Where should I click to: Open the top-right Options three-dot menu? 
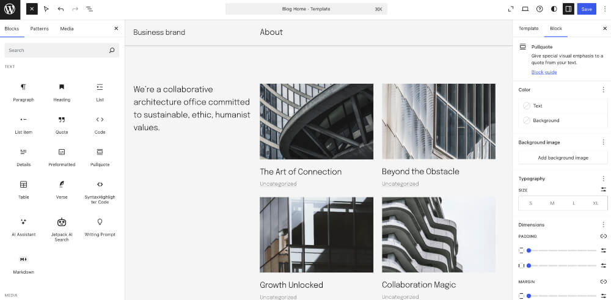[x=605, y=9]
